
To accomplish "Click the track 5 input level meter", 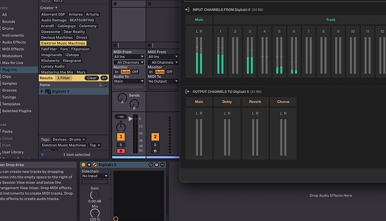I will point(279,55).
